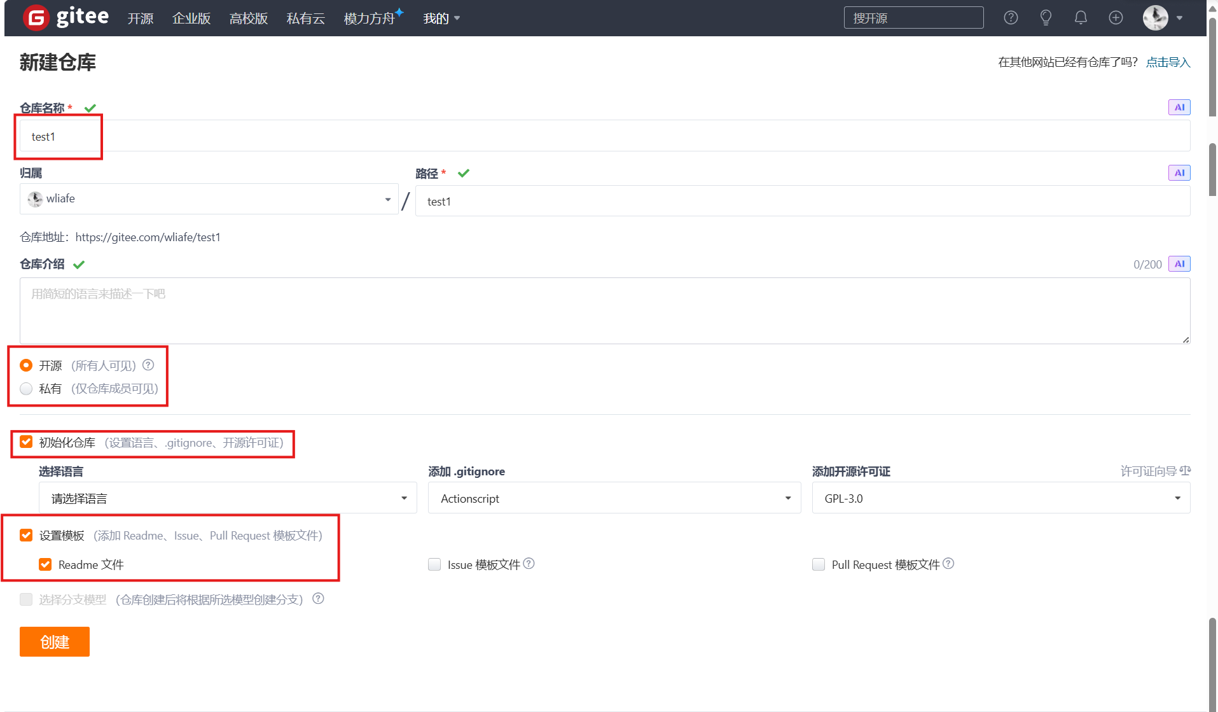Open notifications bell icon

pos(1081,18)
